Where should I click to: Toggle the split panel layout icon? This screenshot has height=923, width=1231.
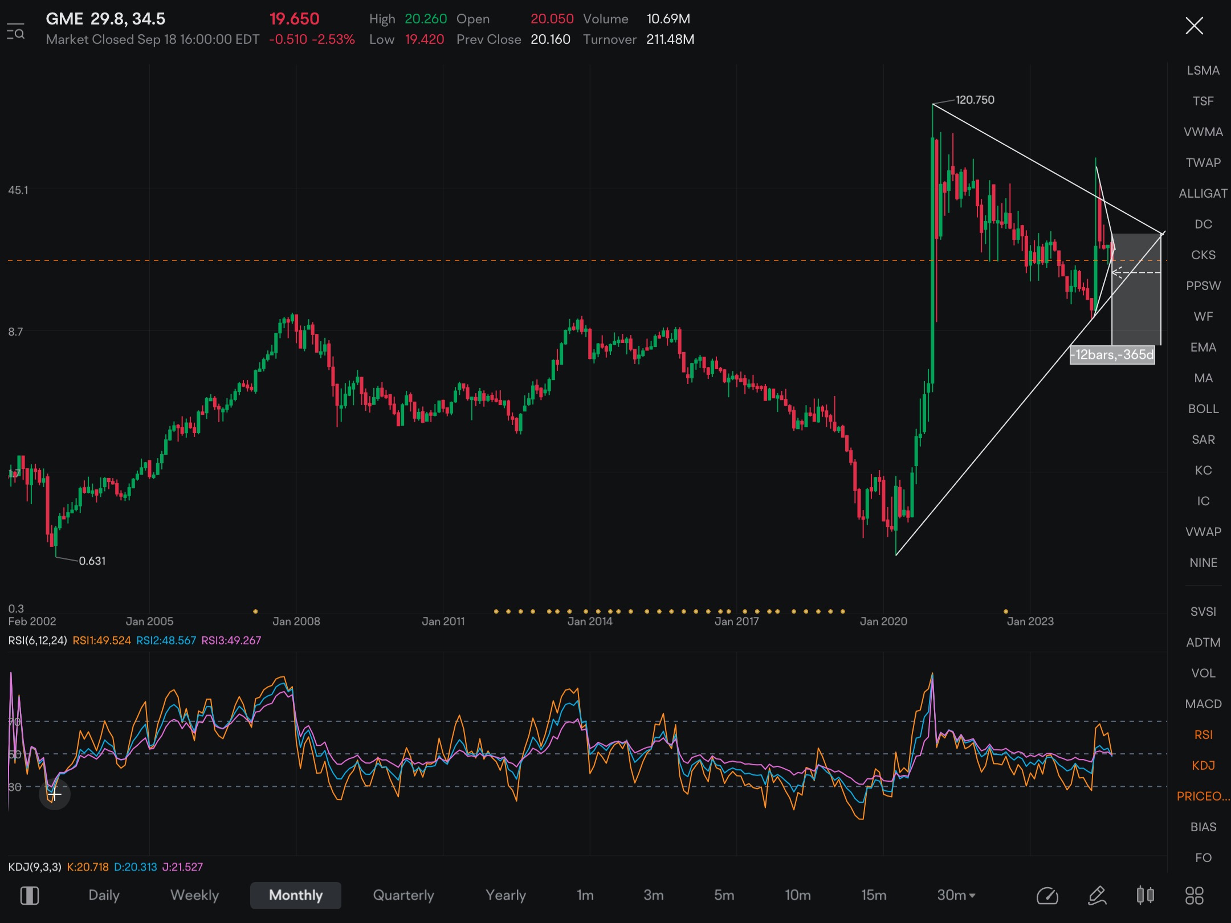[x=29, y=895]
